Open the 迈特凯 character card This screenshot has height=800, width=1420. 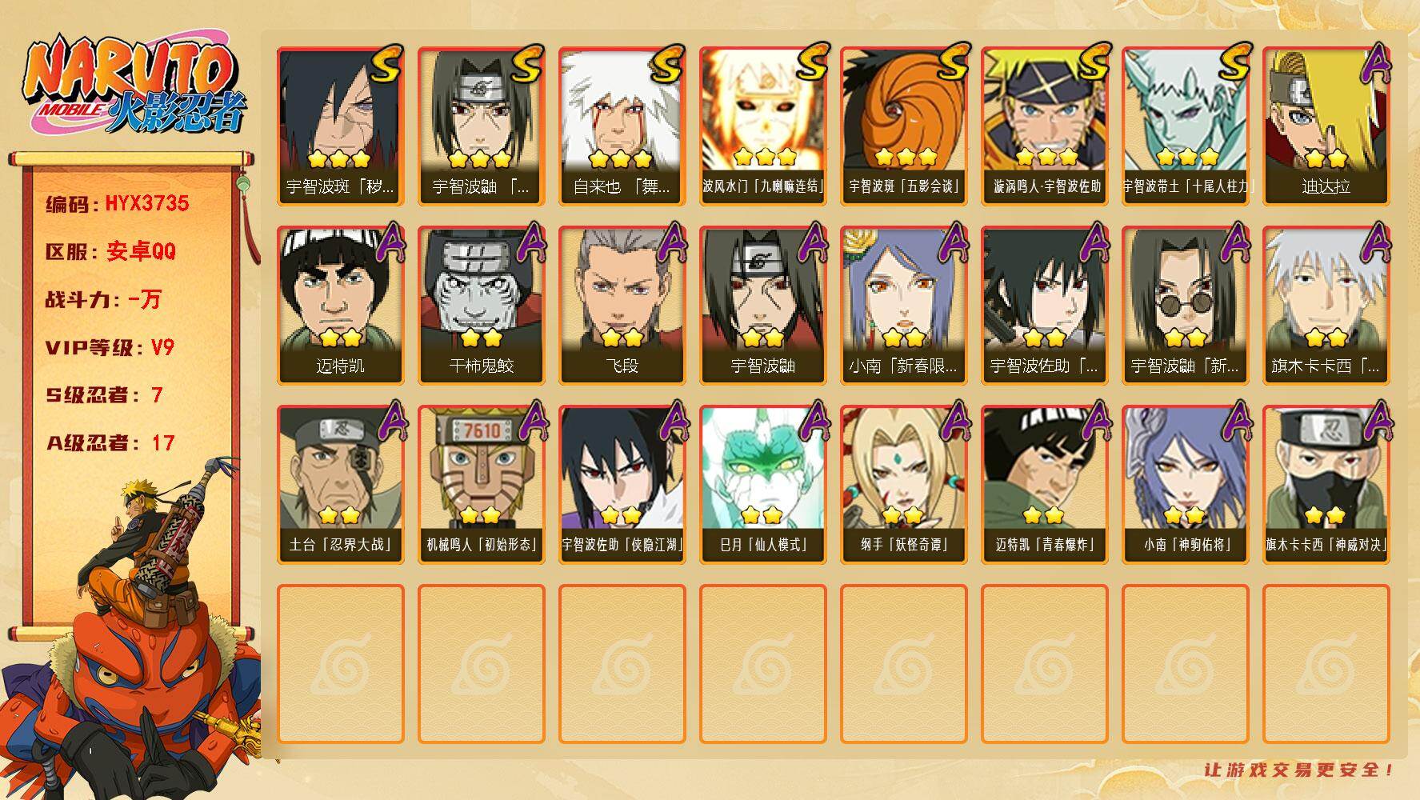coord(341,305)
